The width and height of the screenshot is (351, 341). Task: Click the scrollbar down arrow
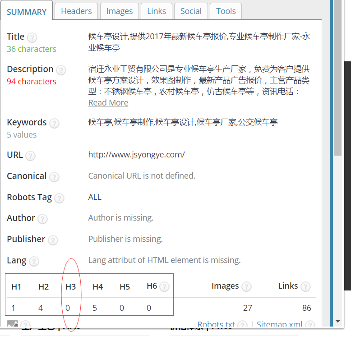[337, 322]
